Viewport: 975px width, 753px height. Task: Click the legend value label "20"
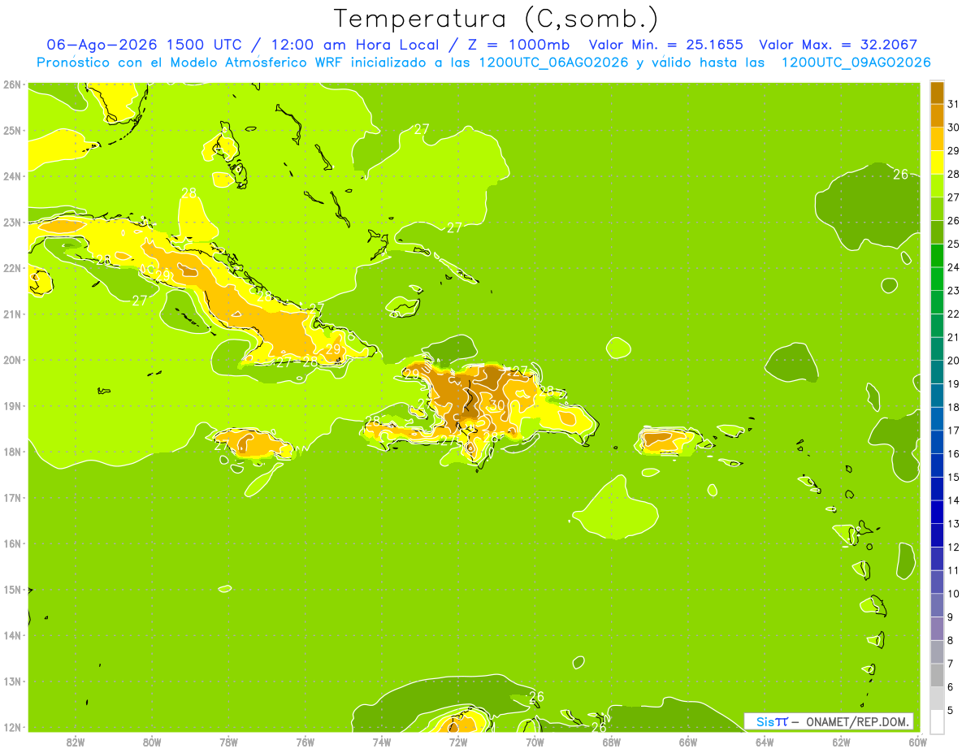coord(954,361)
